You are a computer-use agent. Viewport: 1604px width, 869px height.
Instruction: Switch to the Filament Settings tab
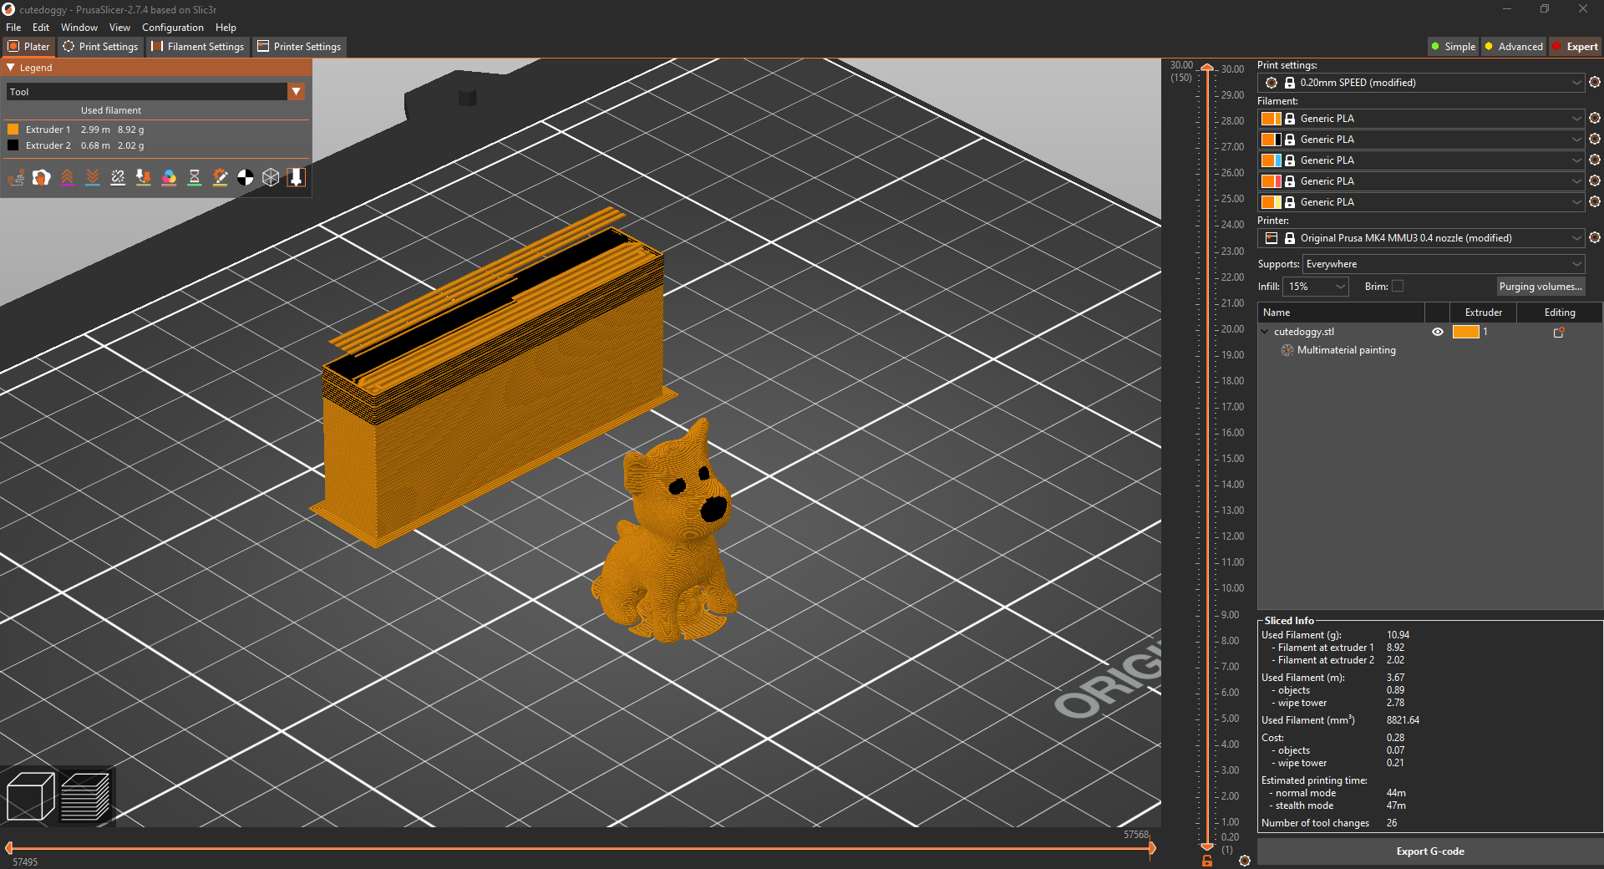coord(197,46)
